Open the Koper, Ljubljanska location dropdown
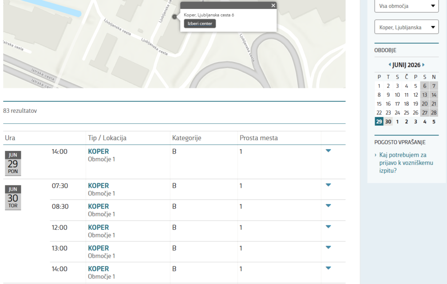The height and width of the screenshot is (284, 447). click(x=406, y=28)
